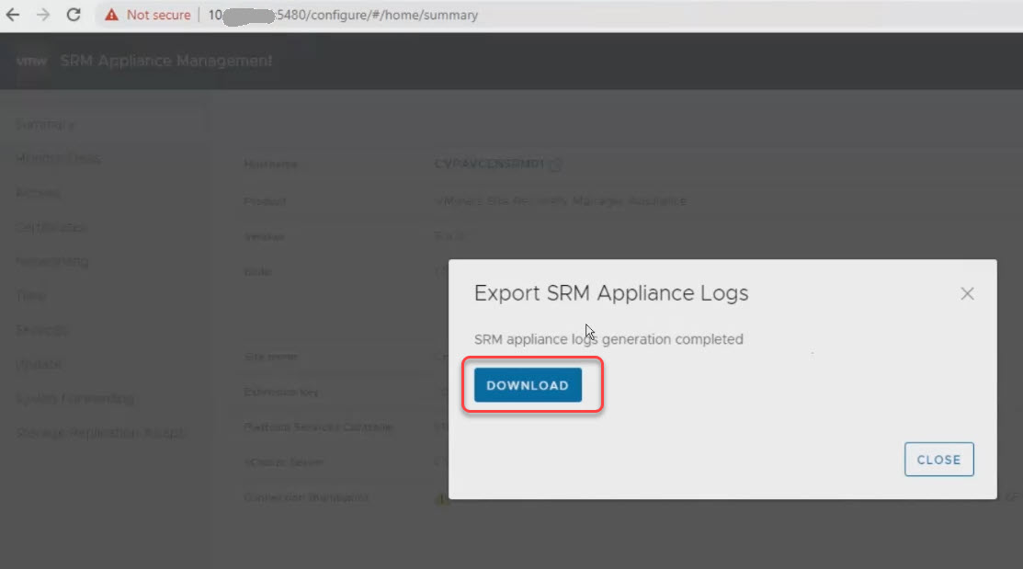Click the vCenter Server label
The height and width of the screenshot is (569, 1023).
[x=283, y=462]
